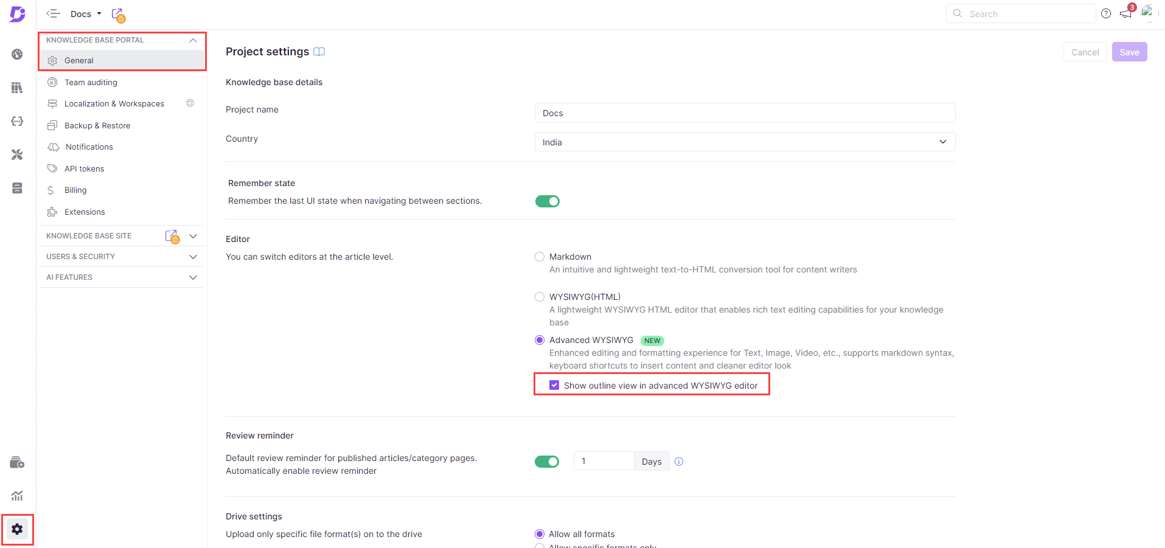Open Backup & Restore settings
This screenshot has height=548, width=1165.
click(x=97, y=125)
